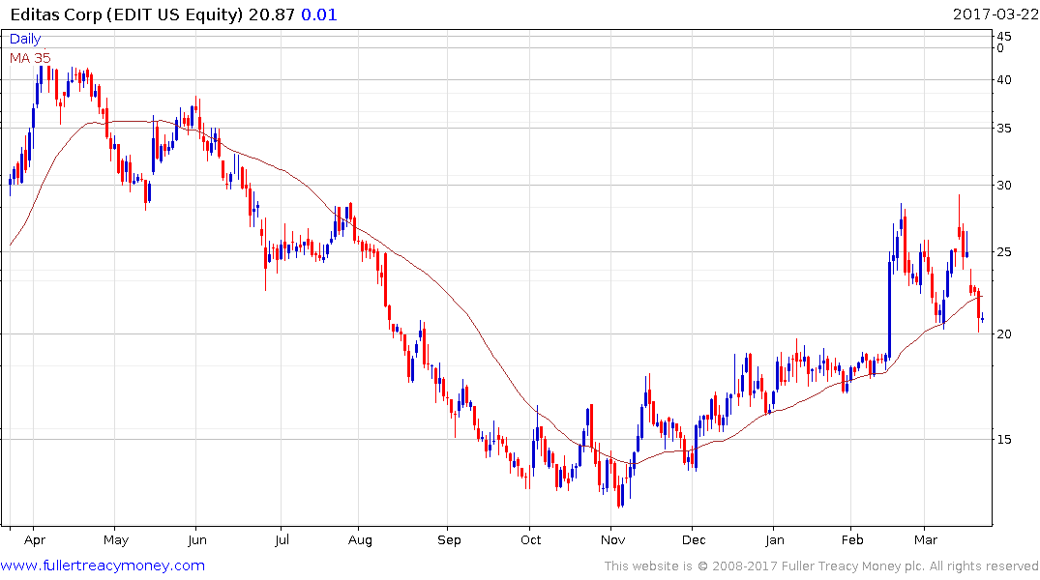Click the MA 35 indicator label
Screen dimensions: 1040x580
30,58
